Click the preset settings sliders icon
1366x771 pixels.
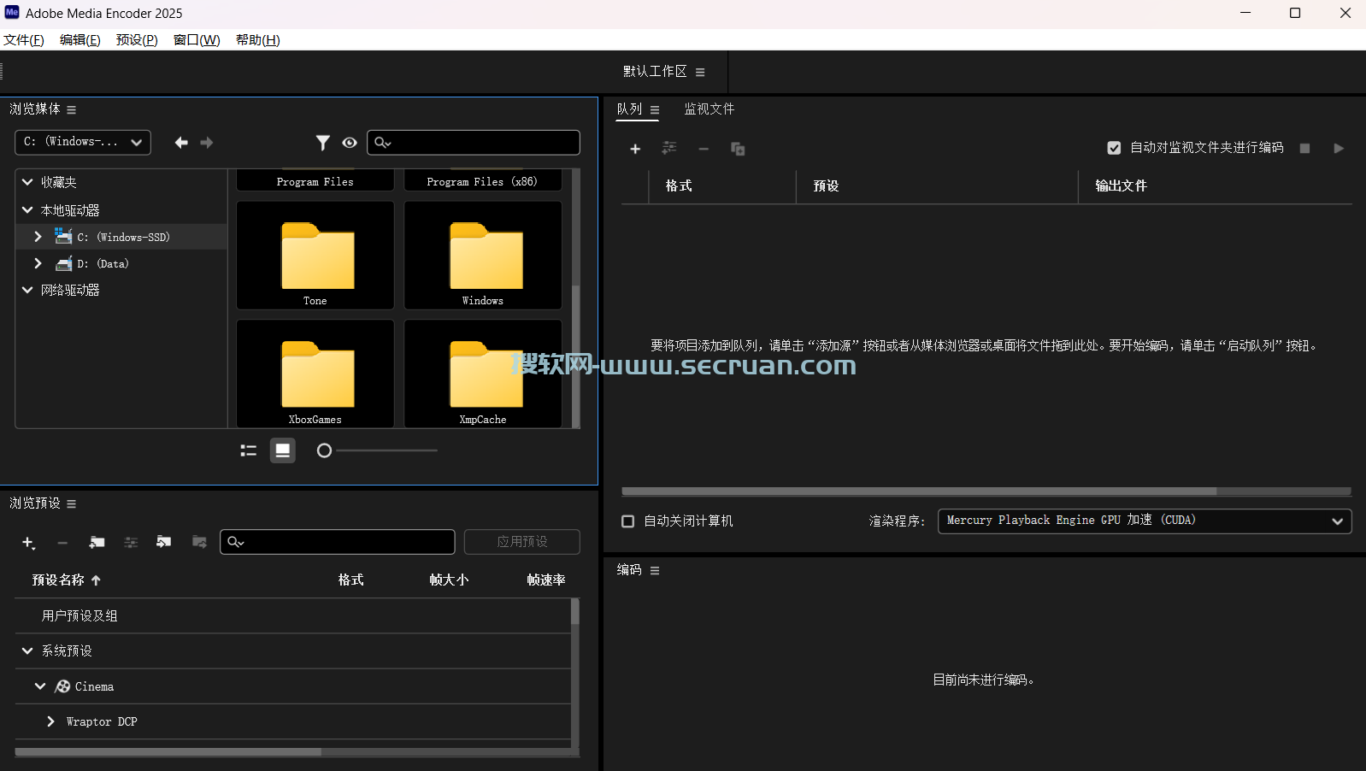click(x=131, y=542)
